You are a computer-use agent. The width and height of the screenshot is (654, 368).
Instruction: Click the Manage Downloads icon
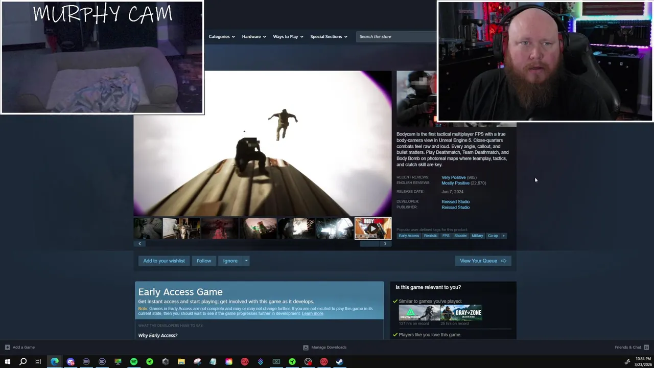click(306, 348)
